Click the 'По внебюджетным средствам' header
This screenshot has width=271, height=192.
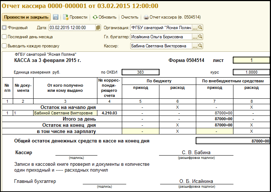[233, 81]
